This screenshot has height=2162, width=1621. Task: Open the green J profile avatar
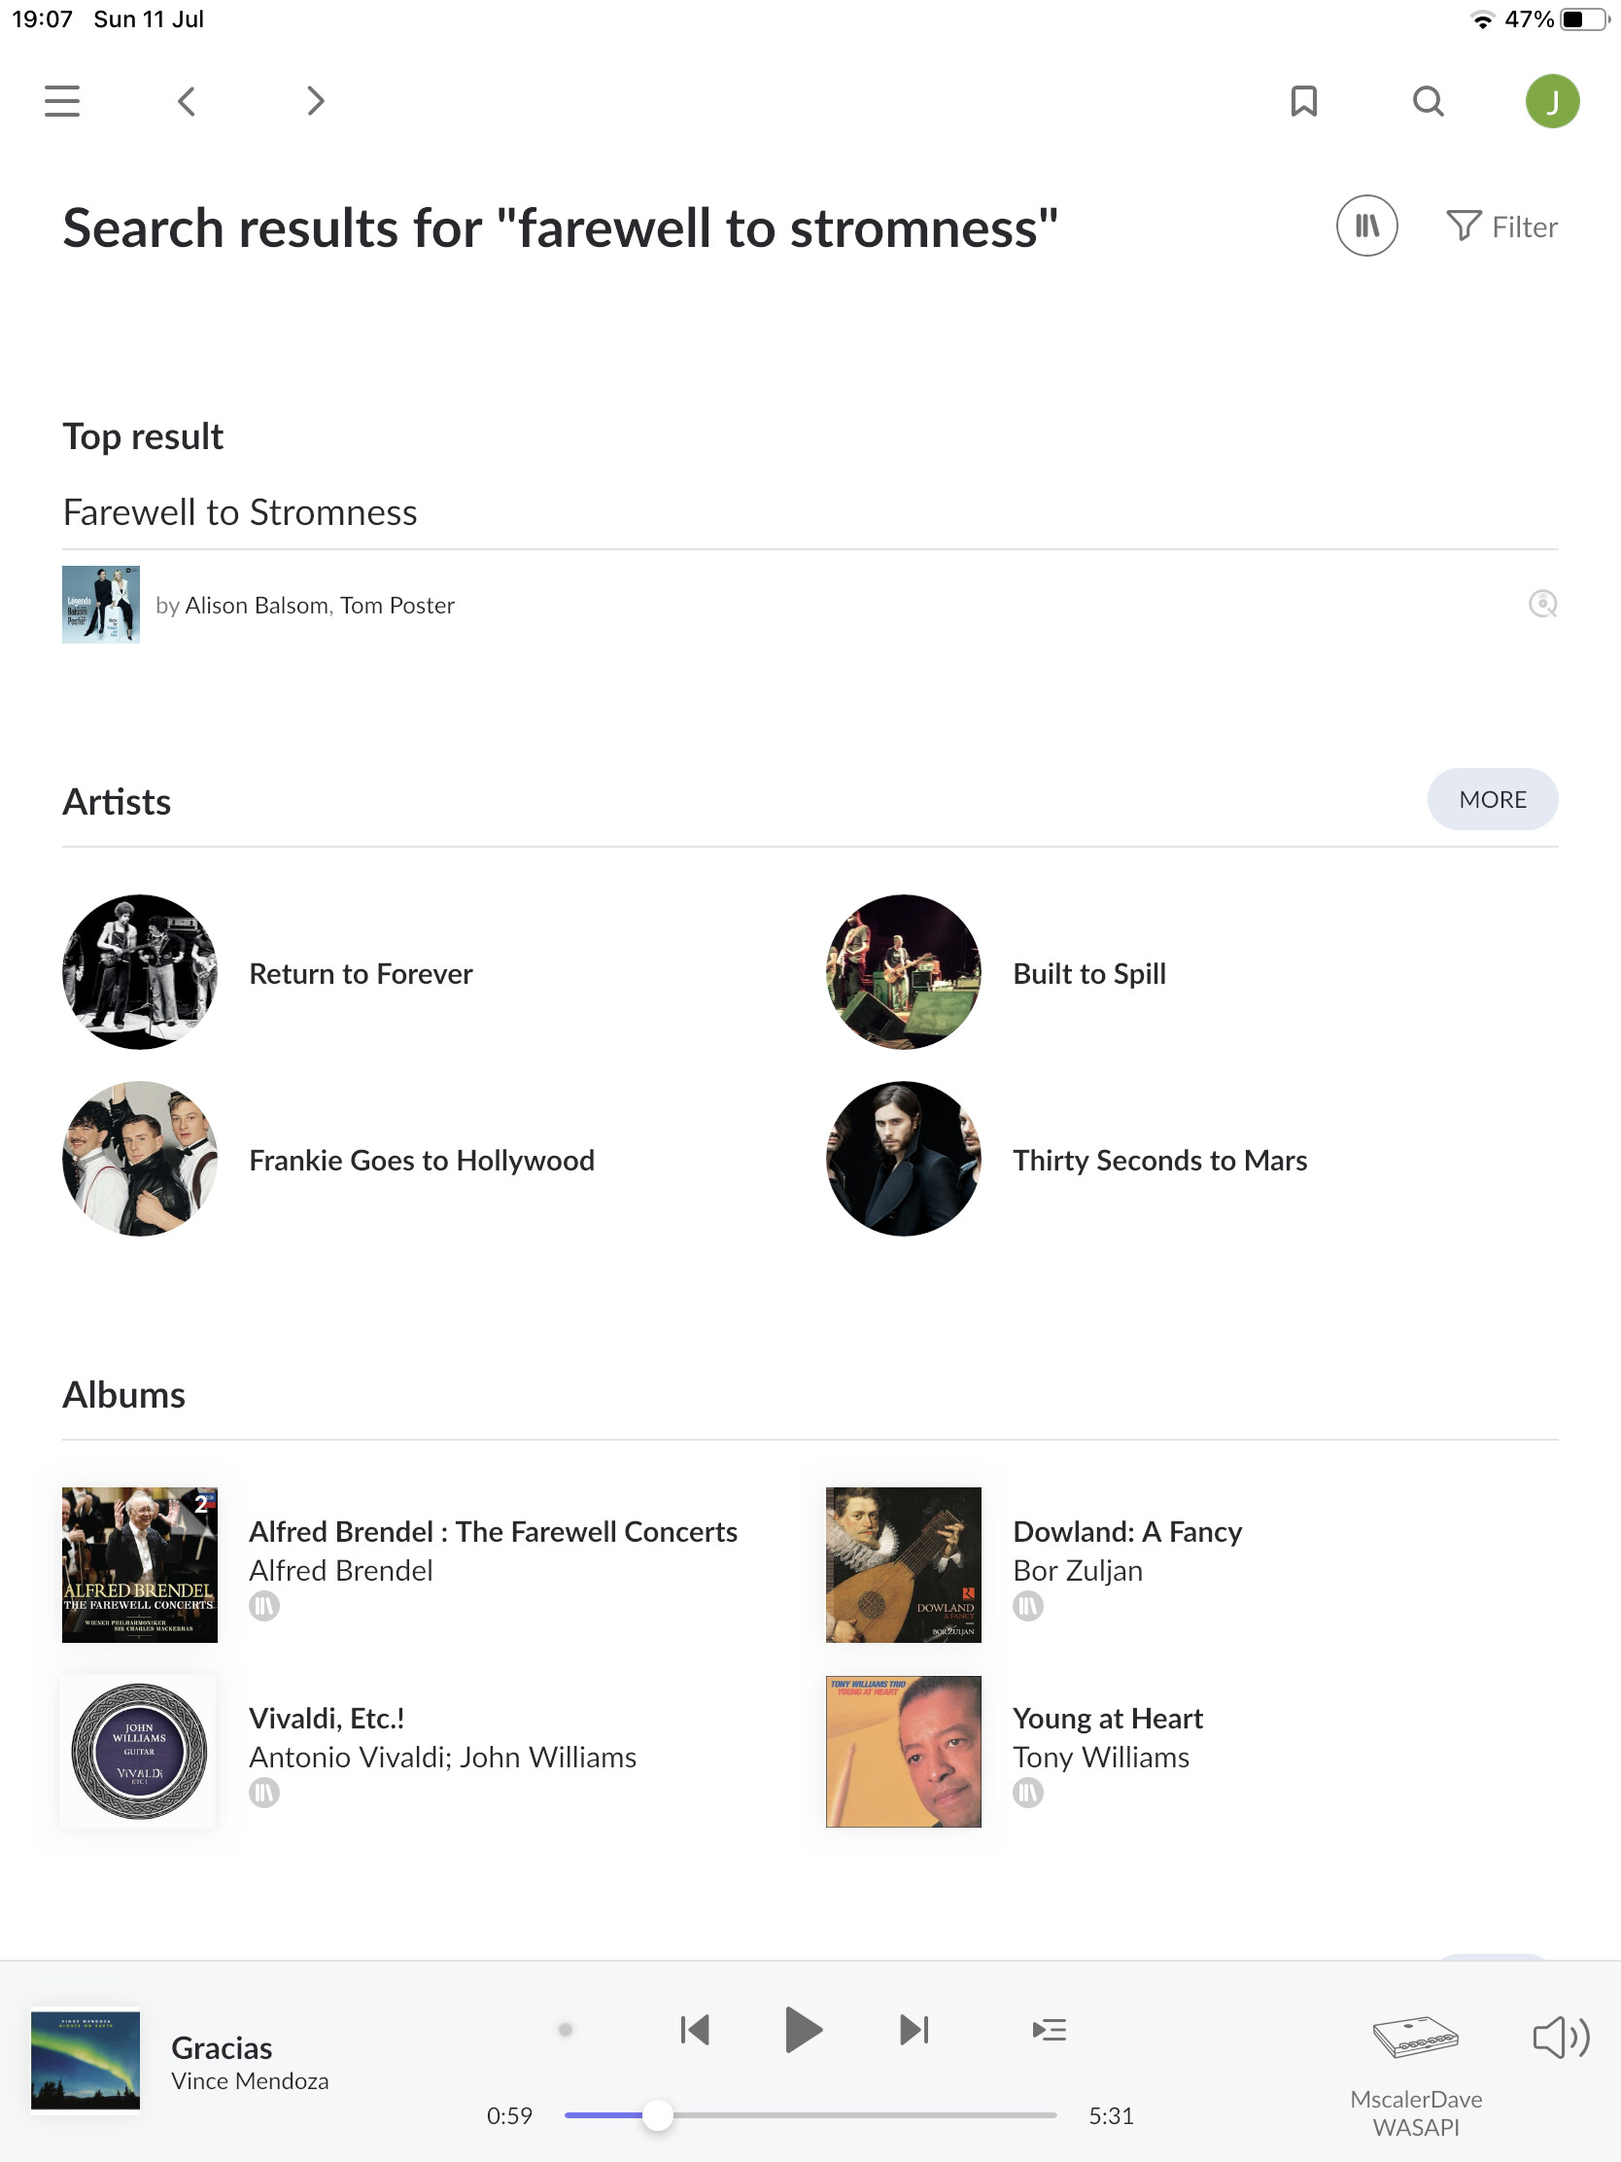tap(1552, 101)
